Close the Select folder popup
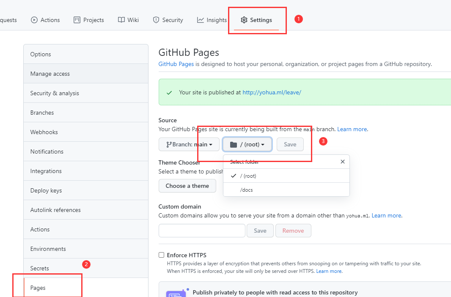Viewport: 451px width, 297px height. click(343, 162)
